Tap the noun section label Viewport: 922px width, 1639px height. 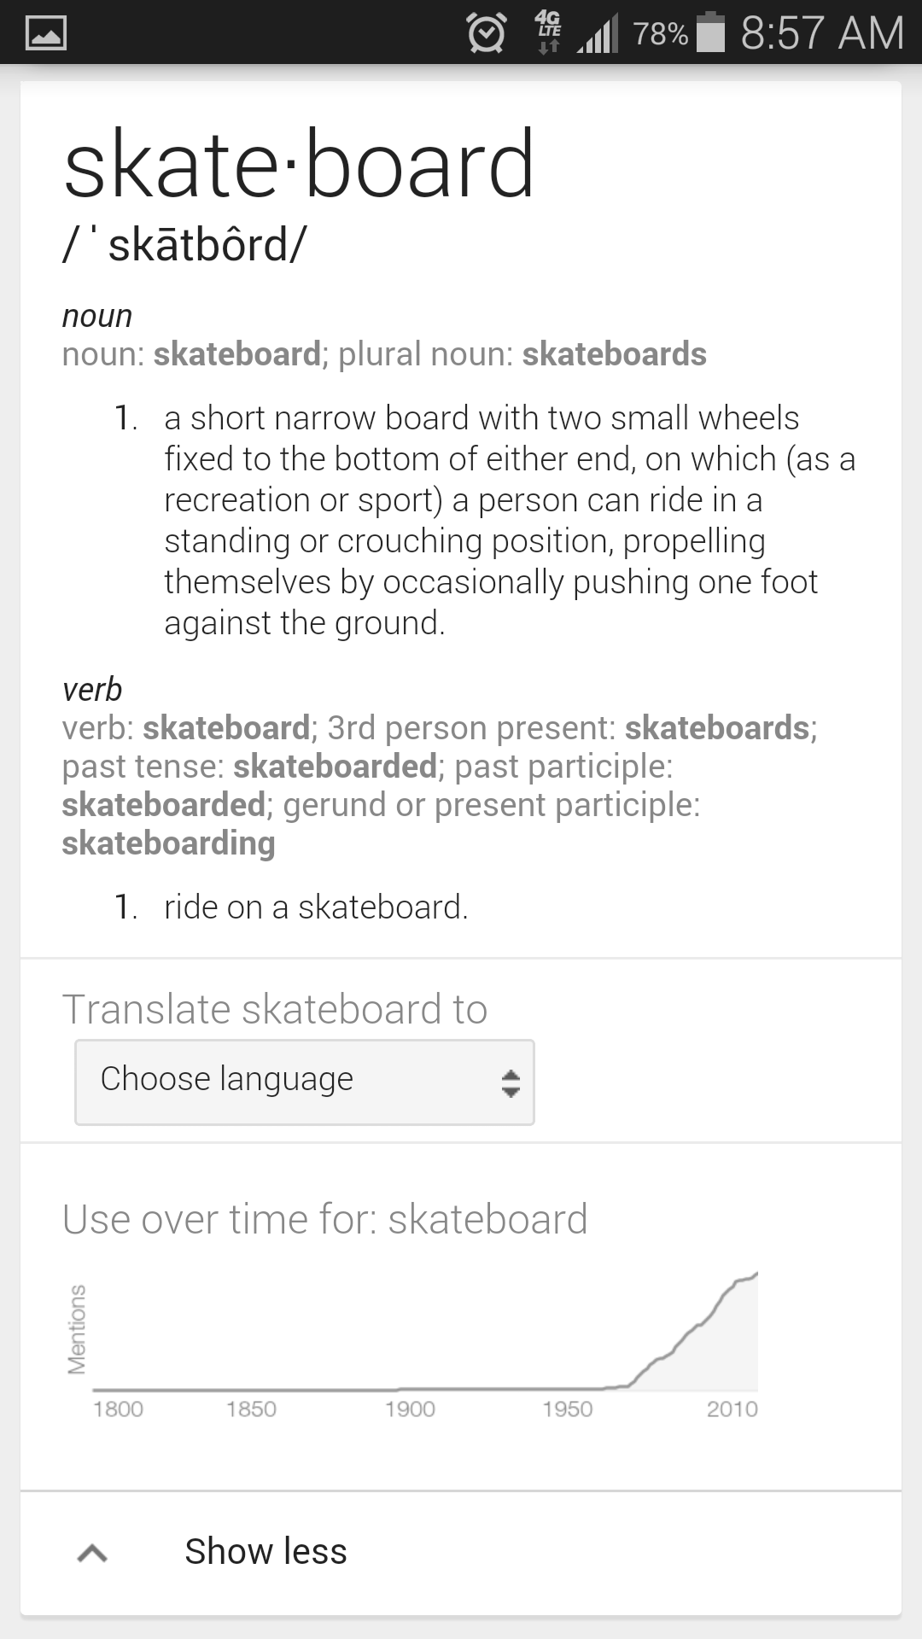click(x=96, y=315)
